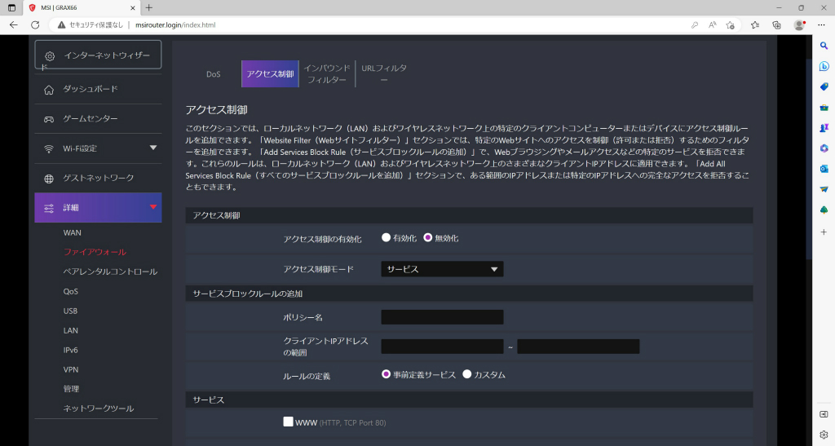Open the ペアレンタルコントロール page

click(x=110, y=272)
